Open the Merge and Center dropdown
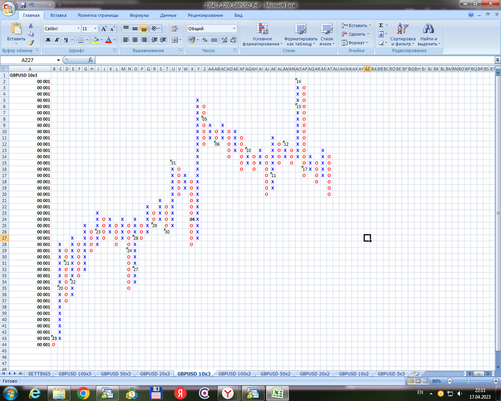Viewport: 501px width, 401px height. [x=180, y=40]
